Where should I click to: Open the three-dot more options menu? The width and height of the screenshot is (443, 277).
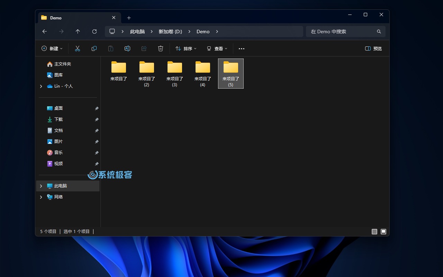click(x=242, y=49)
